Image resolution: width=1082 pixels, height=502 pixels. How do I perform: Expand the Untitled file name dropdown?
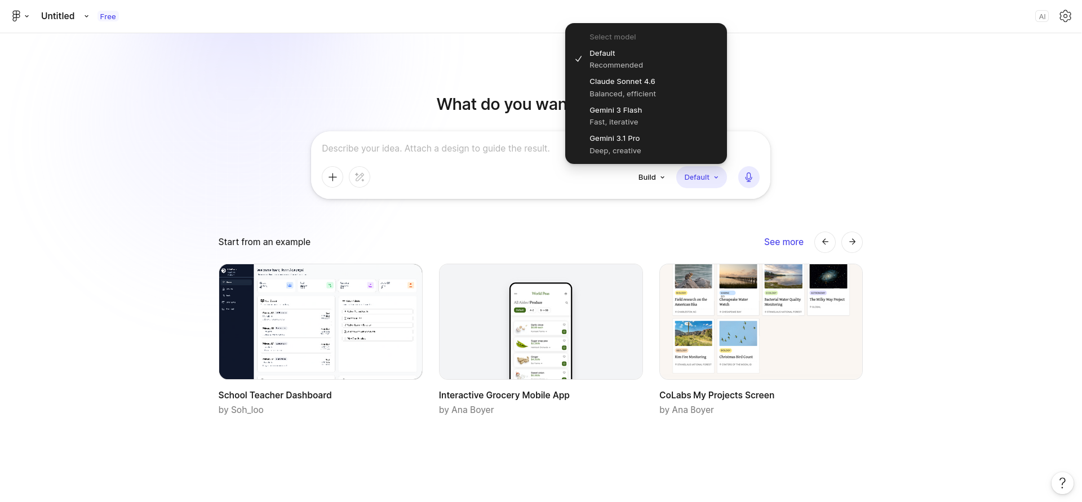(x=86, y=16)
